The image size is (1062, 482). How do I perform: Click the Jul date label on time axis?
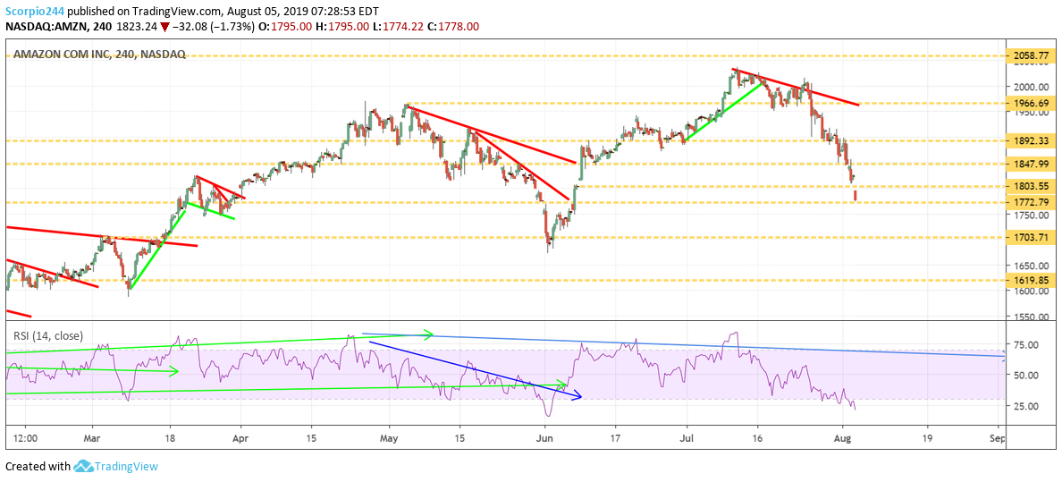tap(687, 438)
